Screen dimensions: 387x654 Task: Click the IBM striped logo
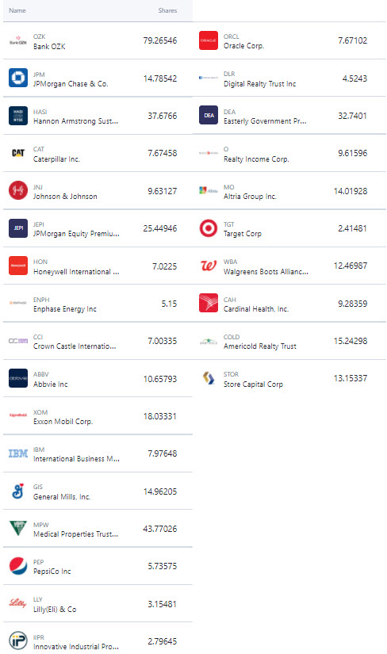[18, 453]
